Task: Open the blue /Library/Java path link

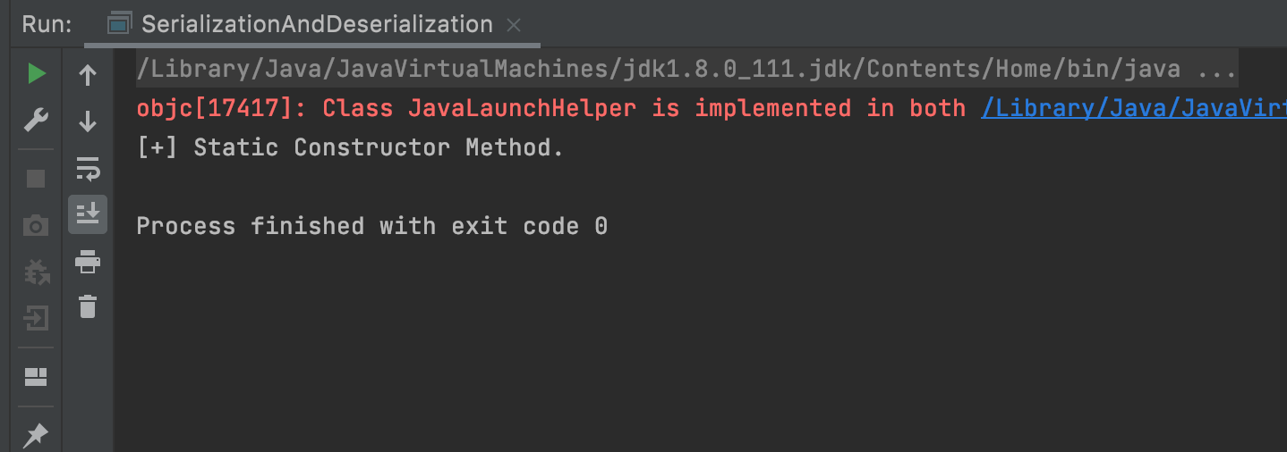Action: click(x=1133, y=108)
